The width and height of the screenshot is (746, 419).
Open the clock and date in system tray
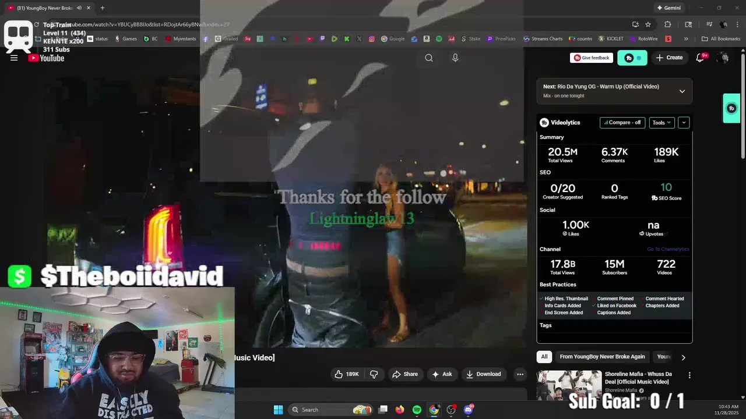point(729,409)
